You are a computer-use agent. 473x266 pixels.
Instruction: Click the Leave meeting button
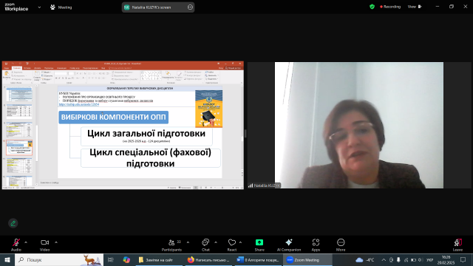tap(457, 242)
